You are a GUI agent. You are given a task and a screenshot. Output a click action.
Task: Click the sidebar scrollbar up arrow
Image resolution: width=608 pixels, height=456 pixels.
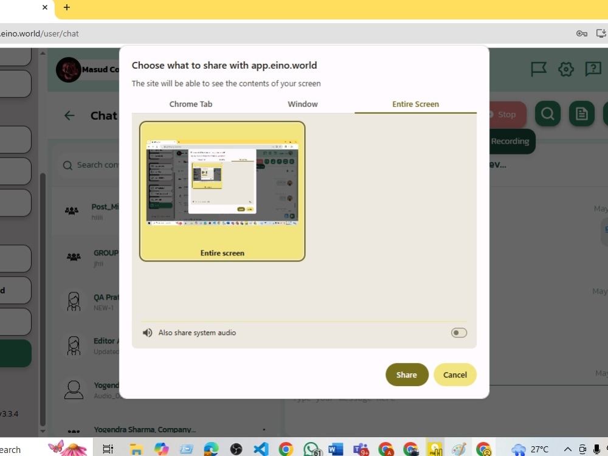(x=43, y=53)
